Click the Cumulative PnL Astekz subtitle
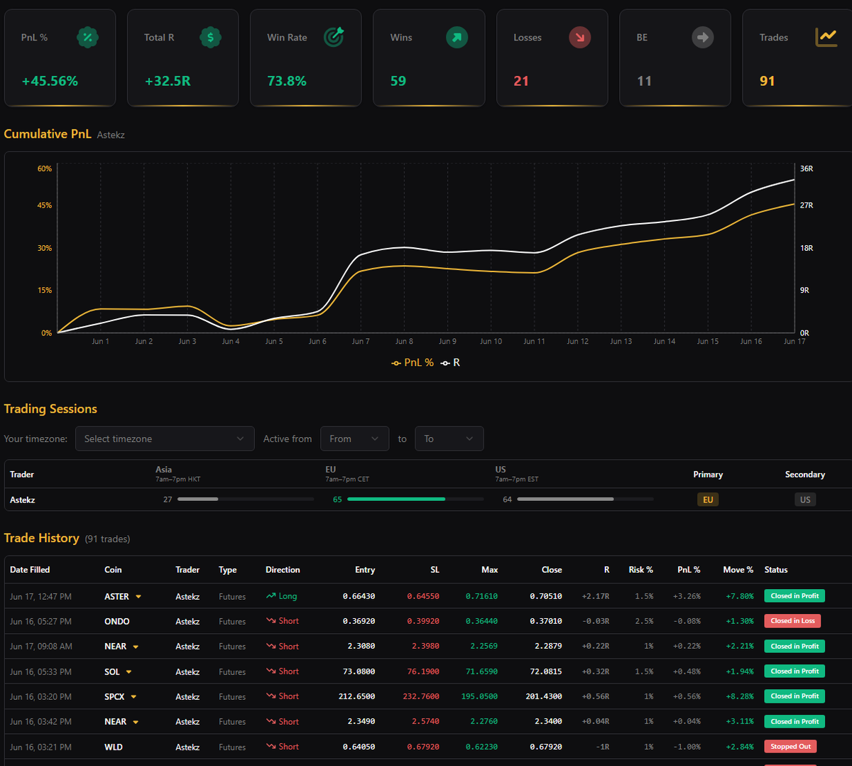852x766 pixels. point(111,135)
